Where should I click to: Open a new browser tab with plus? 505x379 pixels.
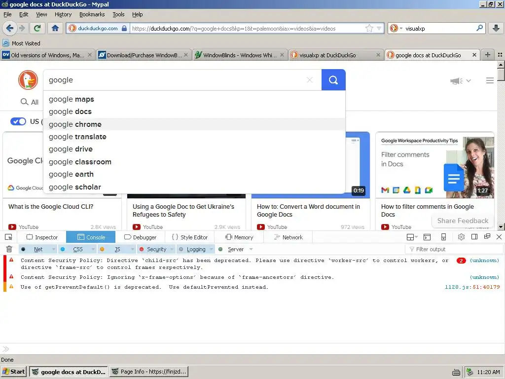point(488,55)
